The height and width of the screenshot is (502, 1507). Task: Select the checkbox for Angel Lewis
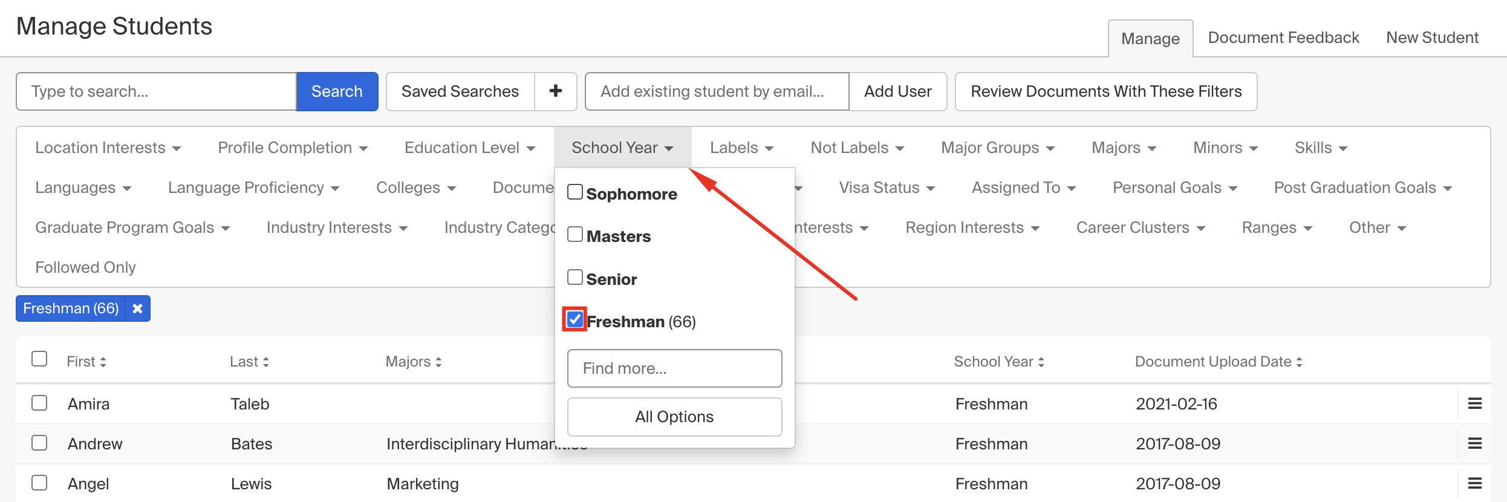click(x=39, y=483)
